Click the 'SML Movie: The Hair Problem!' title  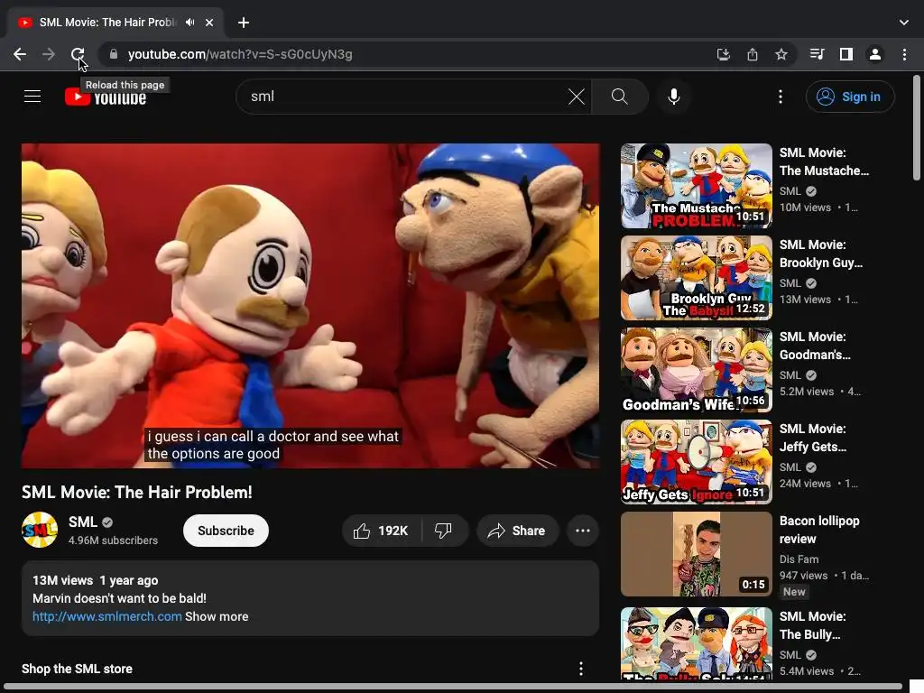click(x=137, y=492)
